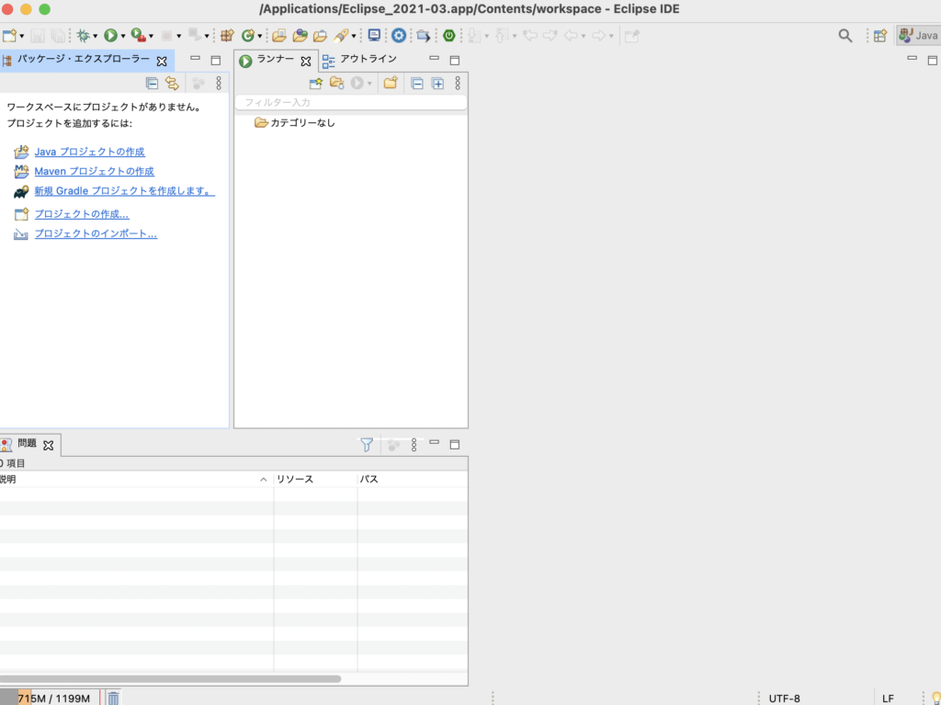Click the フィルター入力 filter field

[x=350, y=103]
